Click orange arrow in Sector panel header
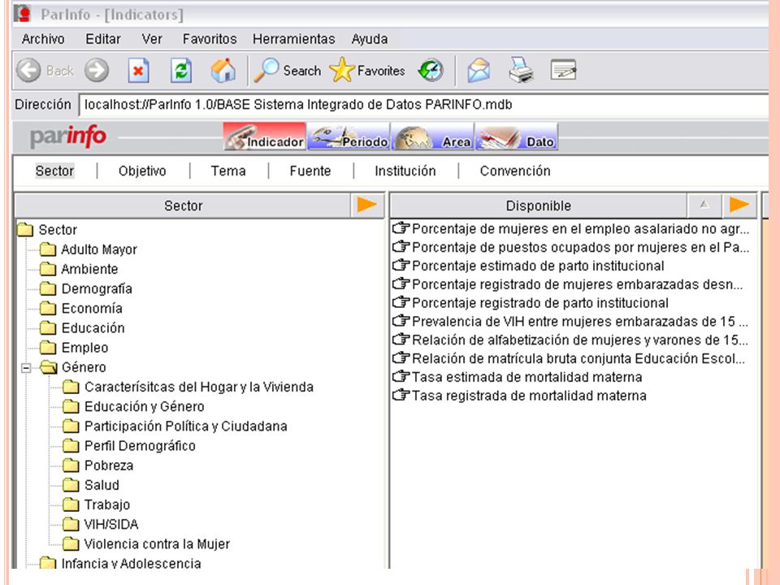The height and width of the screenshot is (585, 780). [x=366, y=205]
